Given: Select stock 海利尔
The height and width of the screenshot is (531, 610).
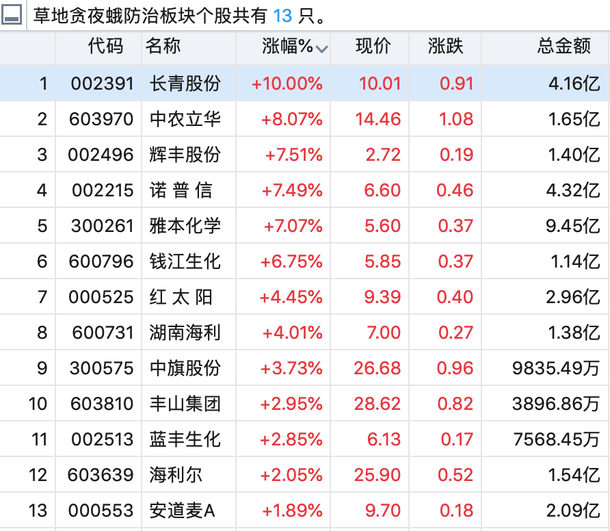Looking at the screenshot, I should [176, 475].
